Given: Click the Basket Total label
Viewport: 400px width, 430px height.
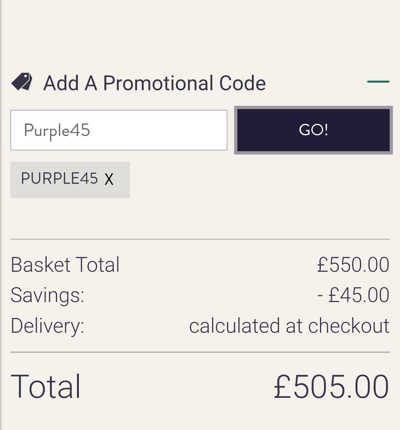Looking at the screenshot, I should coord(65,265).
